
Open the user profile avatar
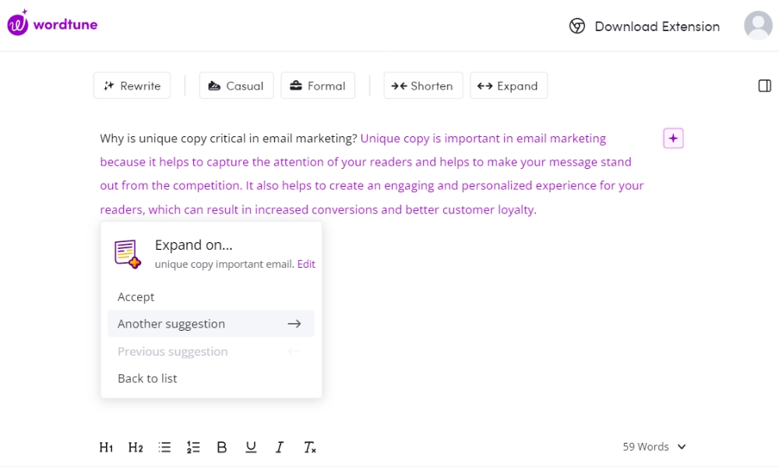[x=758, y=26]
